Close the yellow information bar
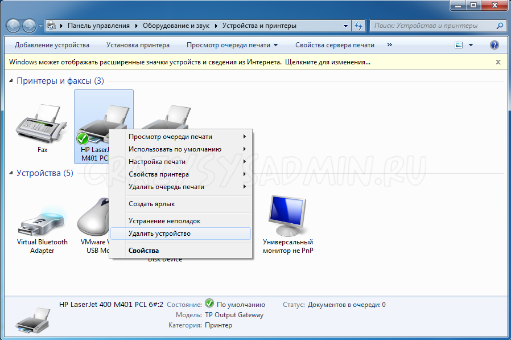The image size is (511, 340). click(498, 62)
